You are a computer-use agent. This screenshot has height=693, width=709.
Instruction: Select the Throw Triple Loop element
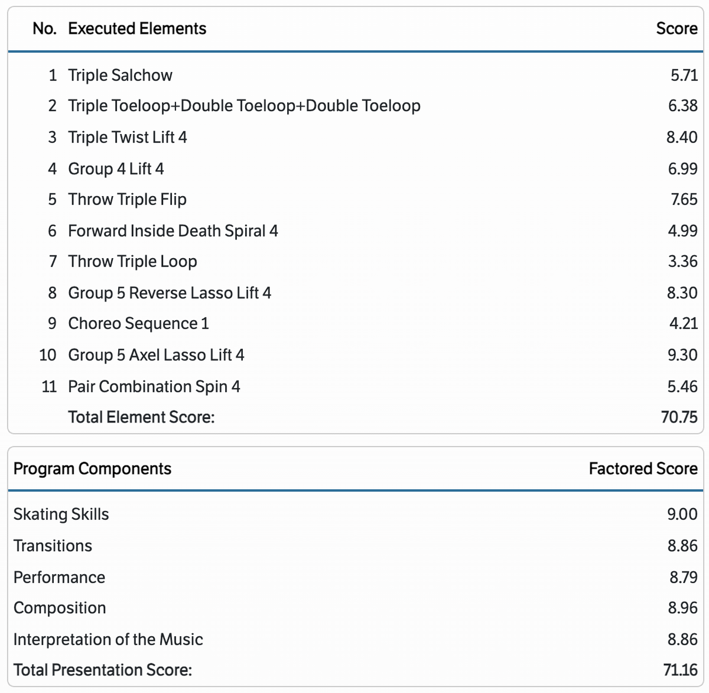132,261
